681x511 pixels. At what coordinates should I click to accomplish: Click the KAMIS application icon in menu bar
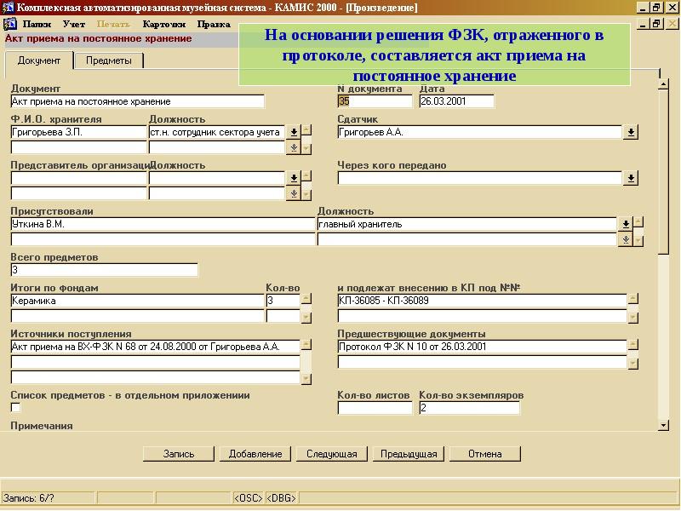point(10,24)
